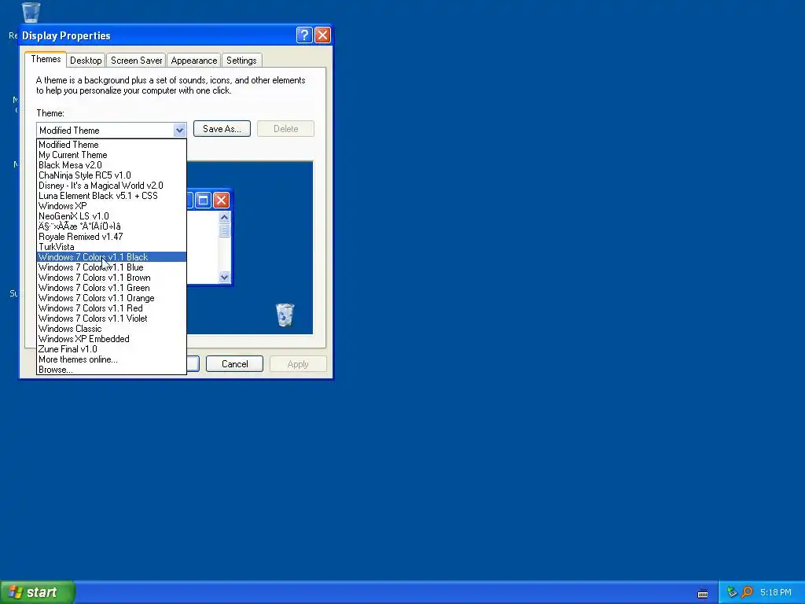This screenshot has height=604, width=805.
Task: Click the safely remove hardware tray icon
Action: point(732,592)
